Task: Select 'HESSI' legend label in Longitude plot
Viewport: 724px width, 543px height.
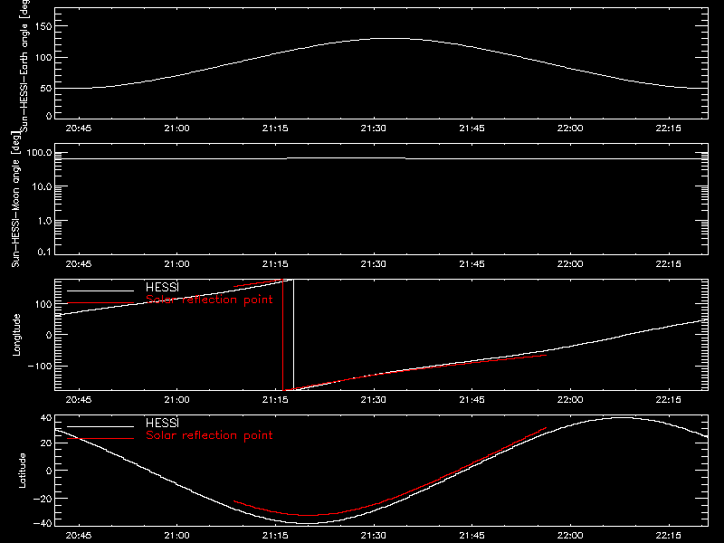Action: (x=162, y=287)
